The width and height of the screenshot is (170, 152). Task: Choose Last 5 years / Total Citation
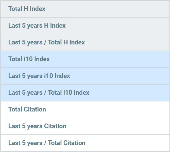[85, 143]
